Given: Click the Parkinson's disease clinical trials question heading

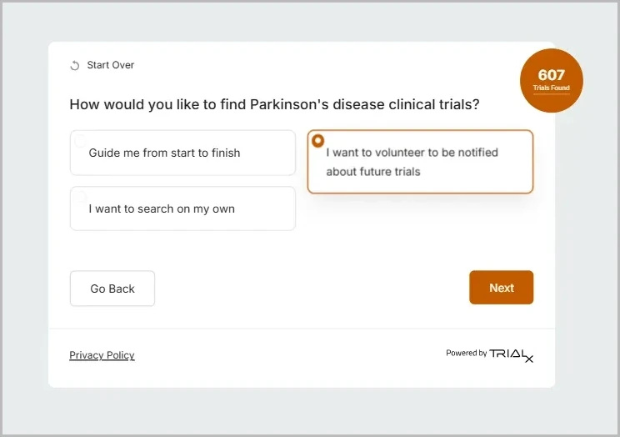Looking at the screenshot, I should point(274,104).
